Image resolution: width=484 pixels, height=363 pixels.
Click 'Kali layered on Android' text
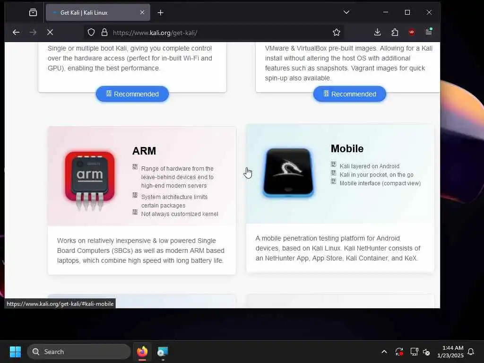(370, 166)
